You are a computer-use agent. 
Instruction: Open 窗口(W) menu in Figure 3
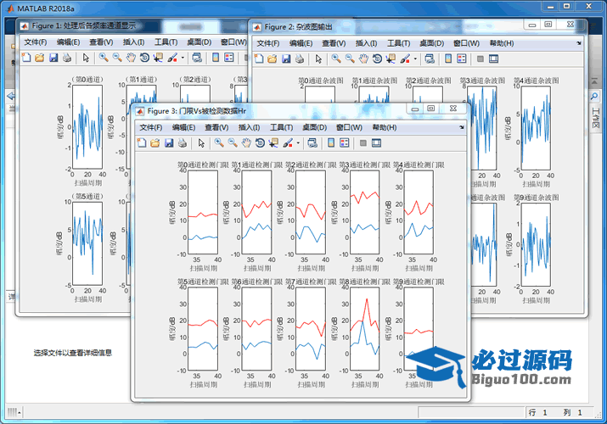349,127
